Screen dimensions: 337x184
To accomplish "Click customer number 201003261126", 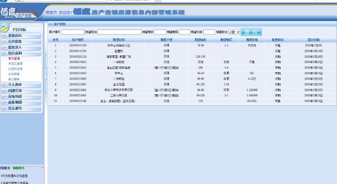I will pos(78,57).
